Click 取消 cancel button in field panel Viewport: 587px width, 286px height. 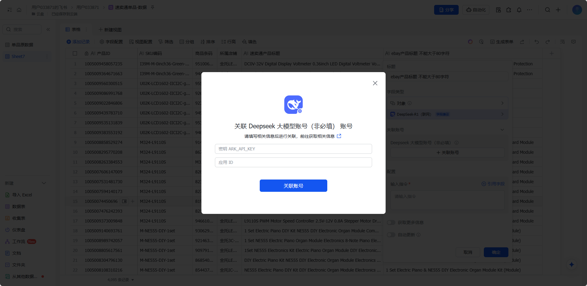[x=468, y=252]
